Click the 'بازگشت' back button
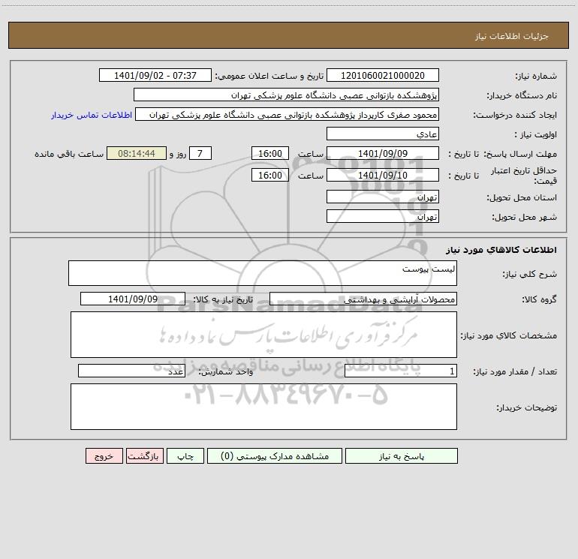The width and height of the screenshot is (578, 559). (144, 455)
